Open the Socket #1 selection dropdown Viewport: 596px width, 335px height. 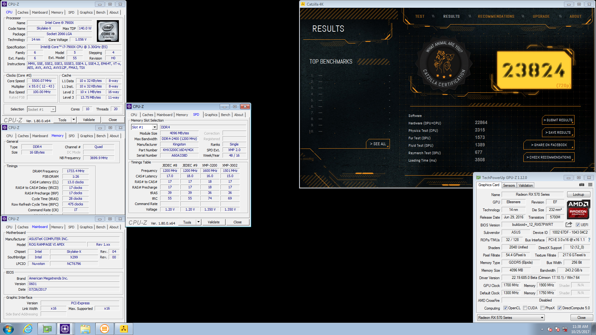click(41, 109)
